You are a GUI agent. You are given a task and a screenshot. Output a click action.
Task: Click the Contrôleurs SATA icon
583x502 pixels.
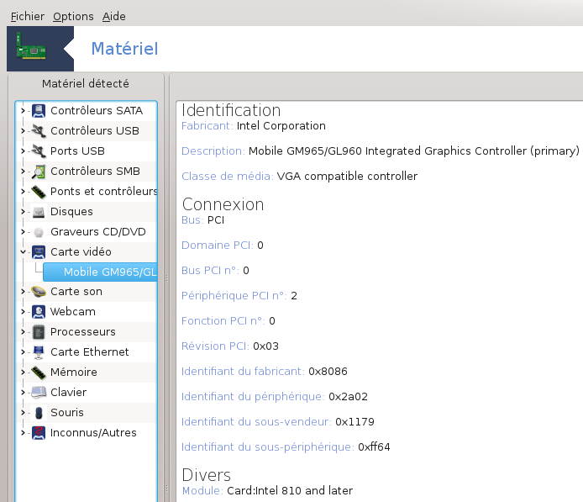[39, 110]
